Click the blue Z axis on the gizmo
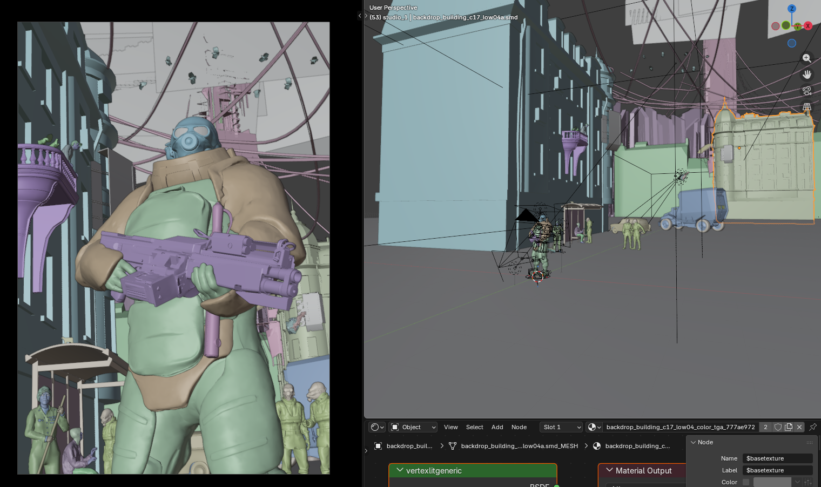 (792, 9)
